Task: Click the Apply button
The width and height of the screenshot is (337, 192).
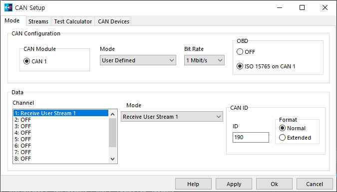Action: (x=234, y=184)
